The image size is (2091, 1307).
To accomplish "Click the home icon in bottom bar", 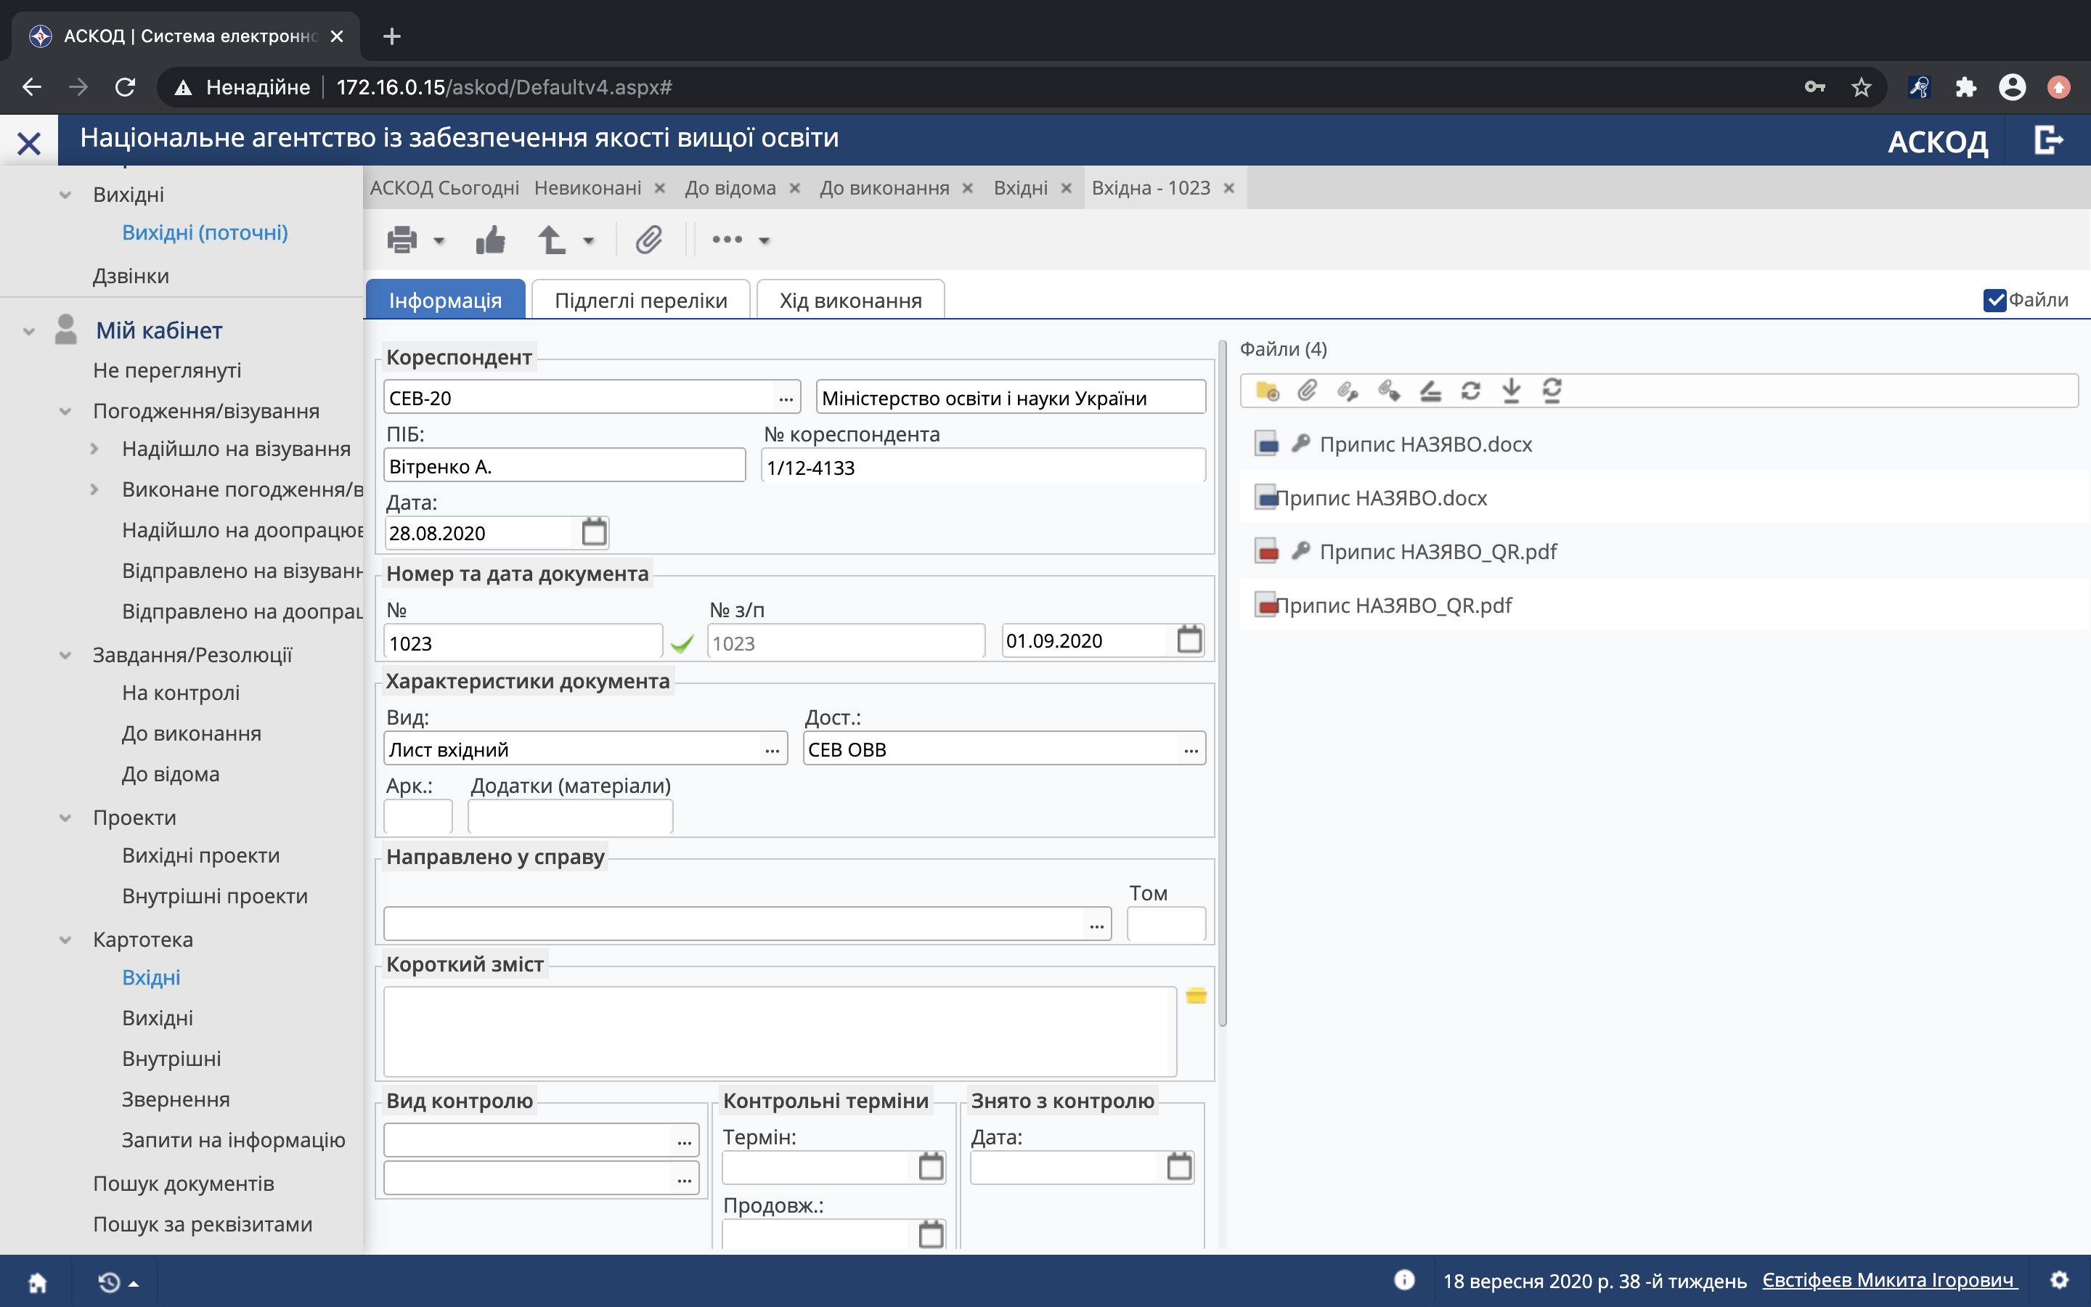I will (37, 1281).
